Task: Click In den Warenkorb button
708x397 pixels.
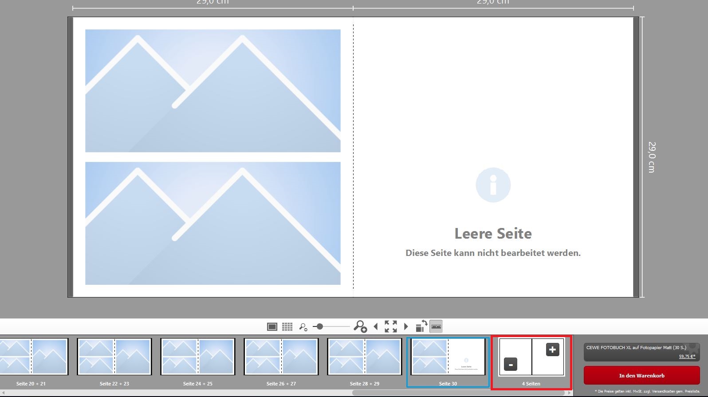Action: (x=641, y=376)
